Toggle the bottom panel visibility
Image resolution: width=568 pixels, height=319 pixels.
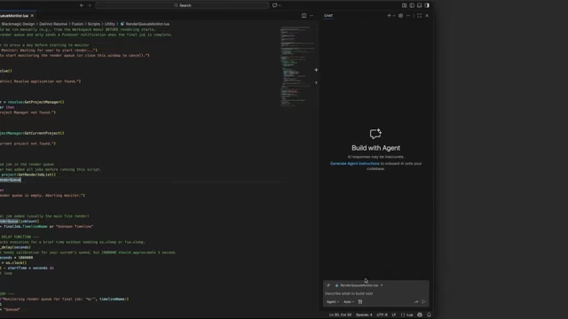420,5
